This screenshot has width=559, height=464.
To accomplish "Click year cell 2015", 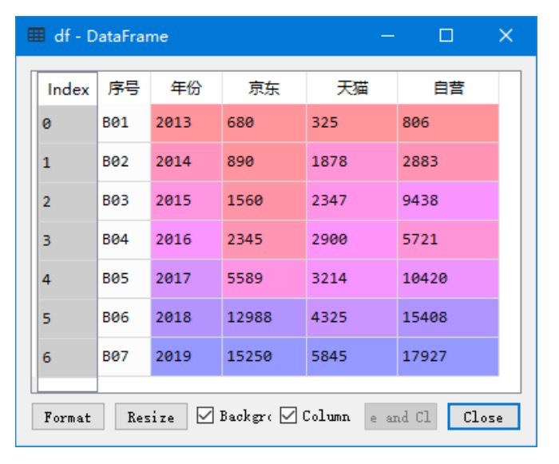I will pos(186,200).
